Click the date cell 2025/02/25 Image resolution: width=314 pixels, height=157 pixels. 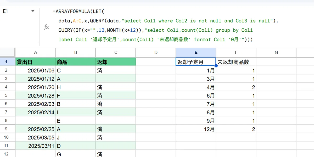(x=36, y=129)
